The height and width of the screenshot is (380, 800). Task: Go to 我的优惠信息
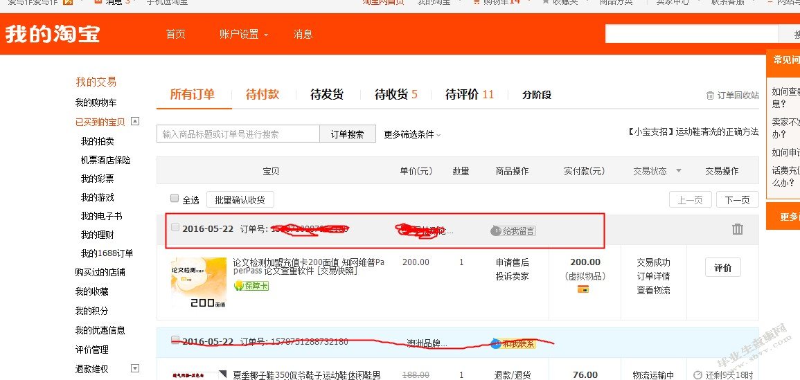coord(100,330)
